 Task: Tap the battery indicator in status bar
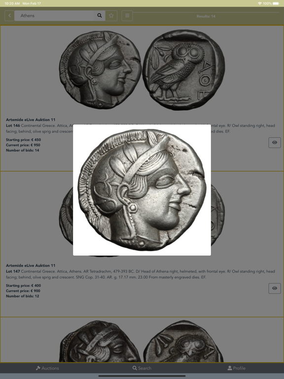[x=276, y=3]
